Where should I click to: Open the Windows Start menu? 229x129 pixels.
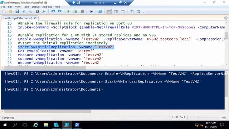tap(5, 125)
